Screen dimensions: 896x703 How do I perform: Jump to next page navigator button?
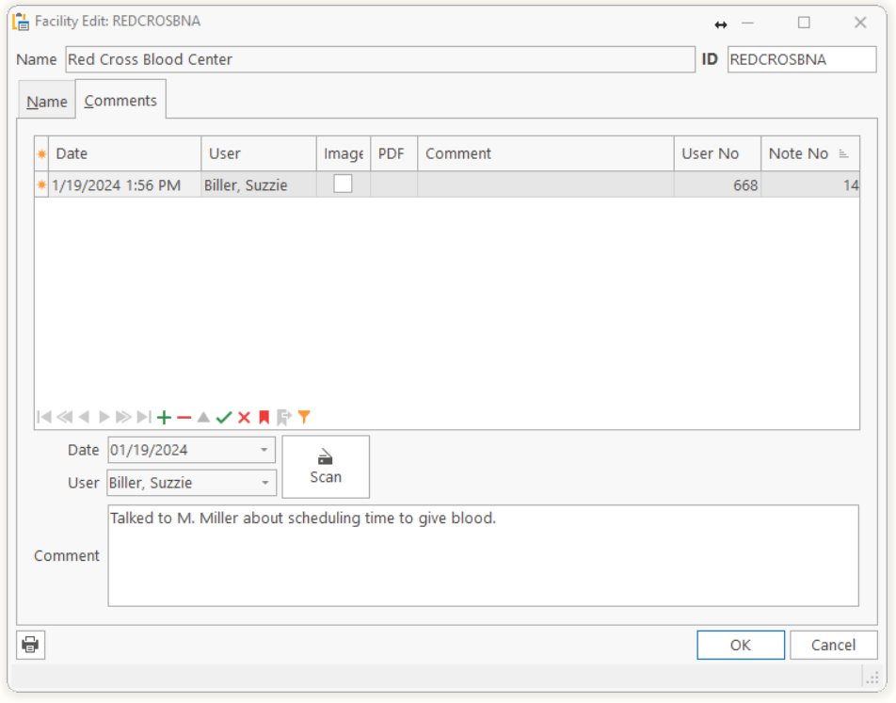tap(123, 417)
